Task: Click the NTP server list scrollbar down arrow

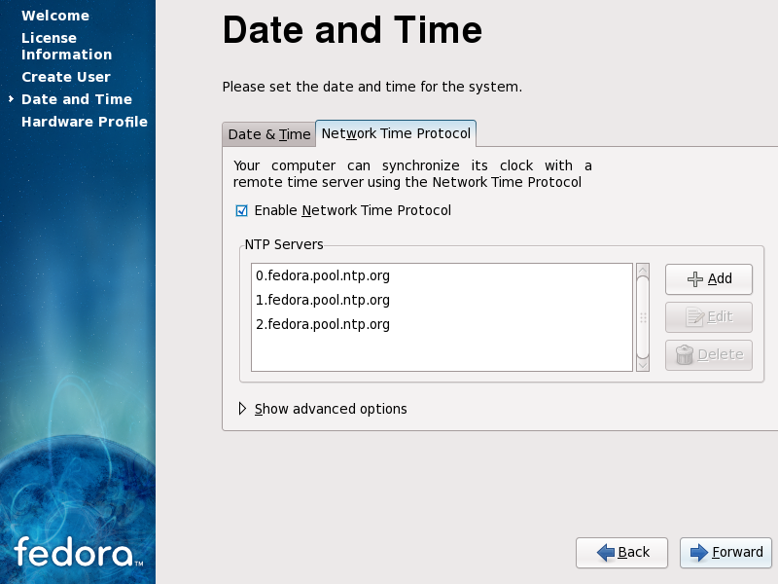Action: (x=643, y=365)
